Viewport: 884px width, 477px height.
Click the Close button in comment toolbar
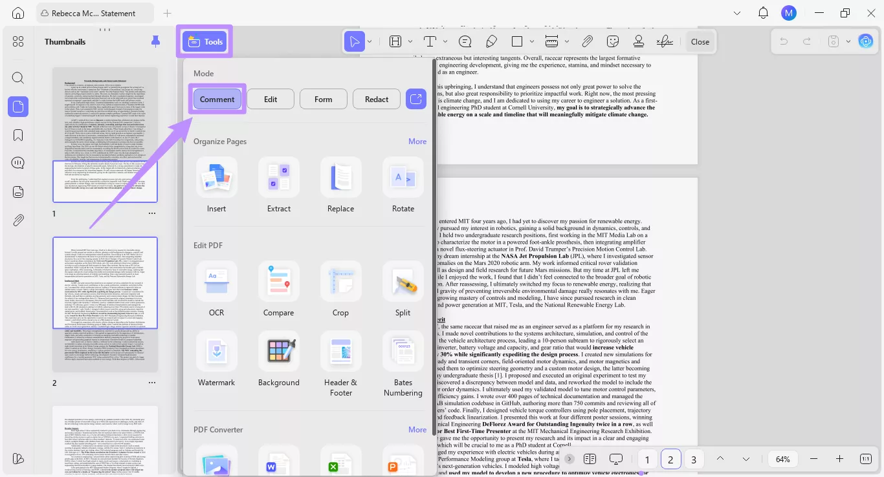point(700,41)
